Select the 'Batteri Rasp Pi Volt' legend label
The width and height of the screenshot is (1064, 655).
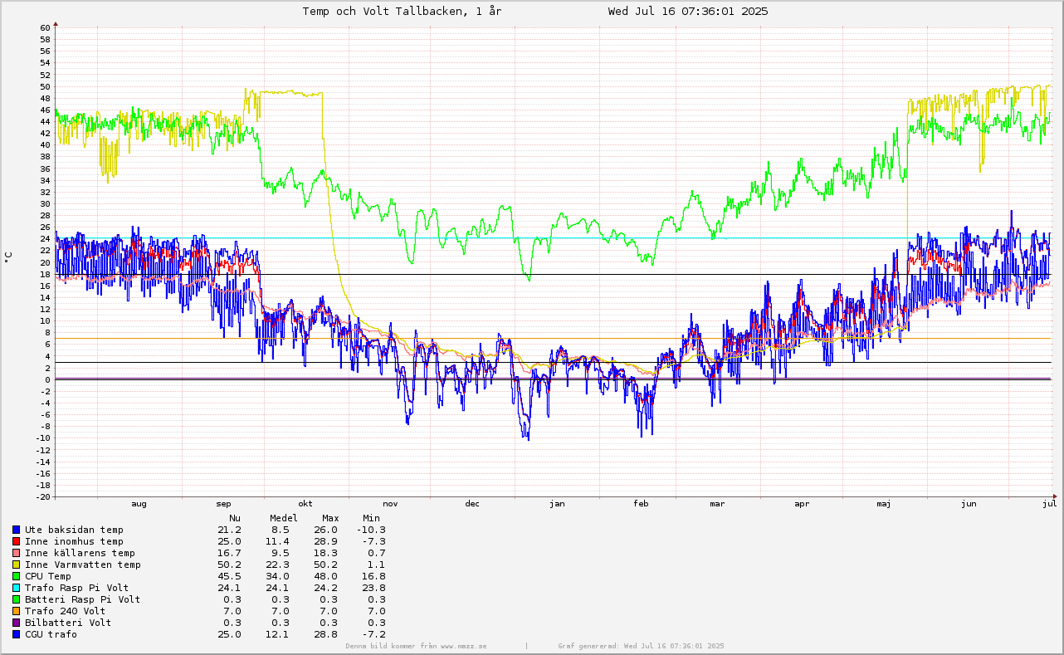coord(83,599)
